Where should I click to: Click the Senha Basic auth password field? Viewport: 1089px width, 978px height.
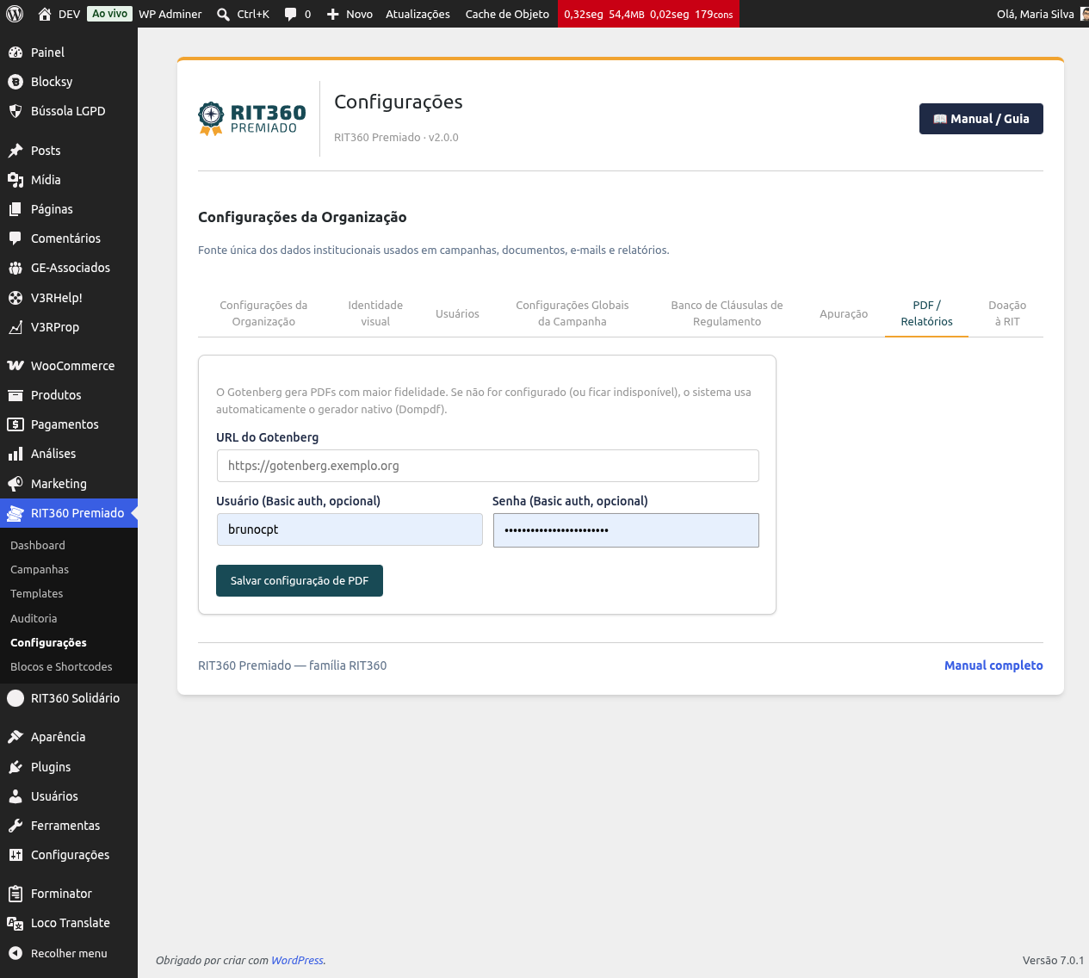pos(626,530)
